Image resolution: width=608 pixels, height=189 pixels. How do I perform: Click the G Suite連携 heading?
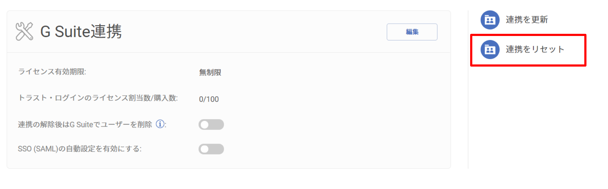coord(81,31)
